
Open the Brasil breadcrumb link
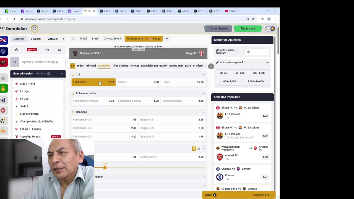(x=95, y=39)
